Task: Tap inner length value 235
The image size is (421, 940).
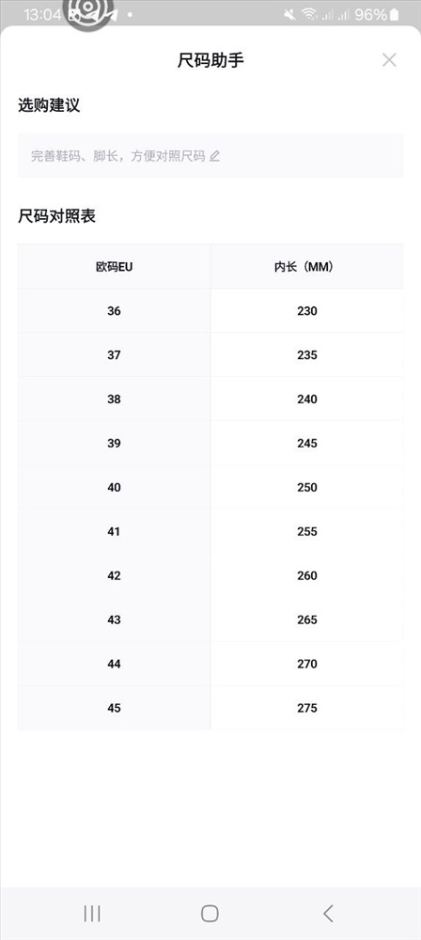Action: click(x=307, y=355)
